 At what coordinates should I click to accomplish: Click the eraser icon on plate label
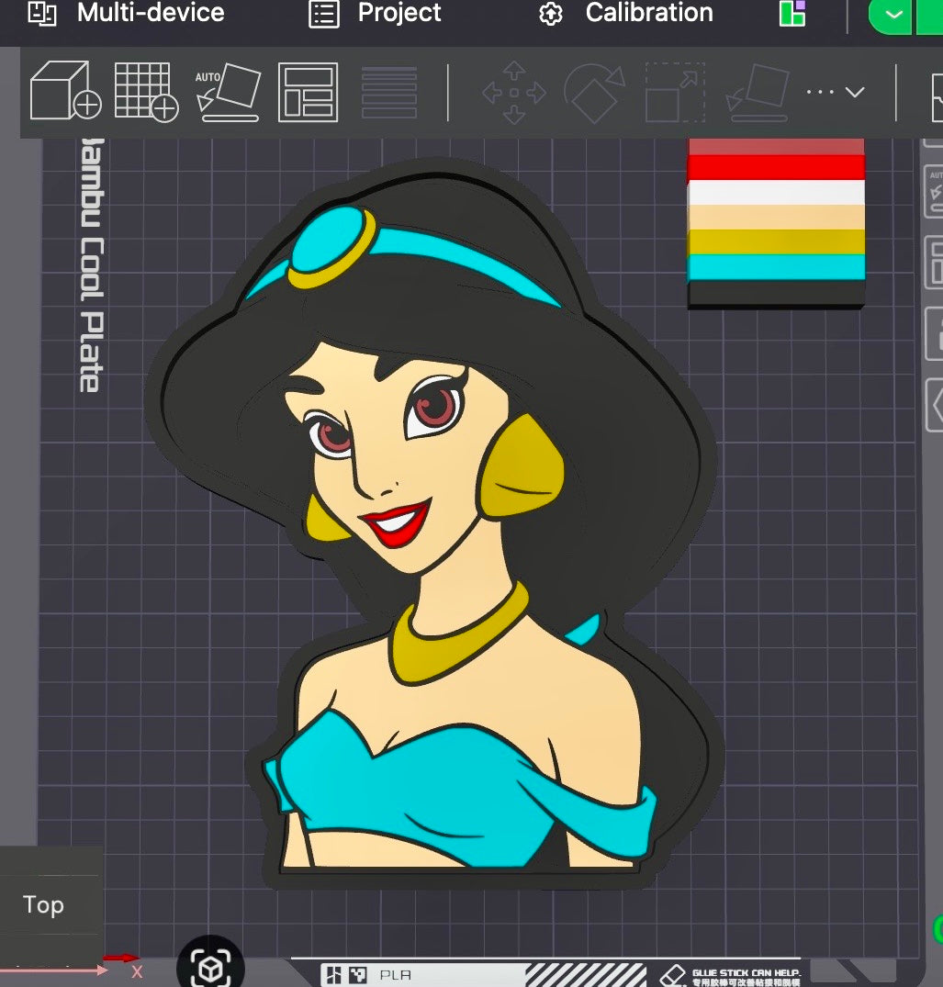point(673,975)
